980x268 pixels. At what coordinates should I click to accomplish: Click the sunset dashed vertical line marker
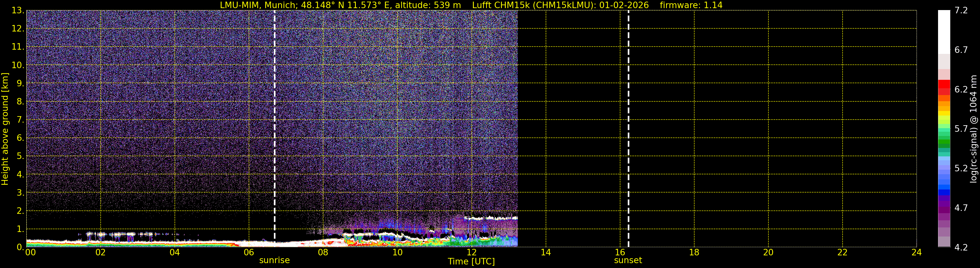(628, 128)
